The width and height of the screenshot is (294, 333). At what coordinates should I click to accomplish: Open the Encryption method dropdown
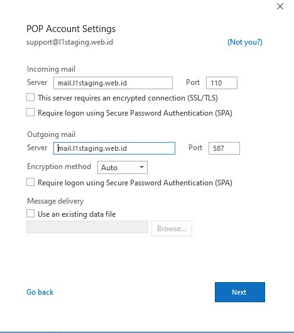point(122,167)
